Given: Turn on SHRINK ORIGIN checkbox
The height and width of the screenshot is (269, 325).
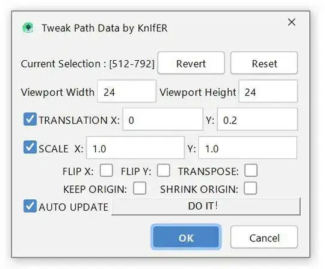Looking at the screenshot, I should coord(250,188).
